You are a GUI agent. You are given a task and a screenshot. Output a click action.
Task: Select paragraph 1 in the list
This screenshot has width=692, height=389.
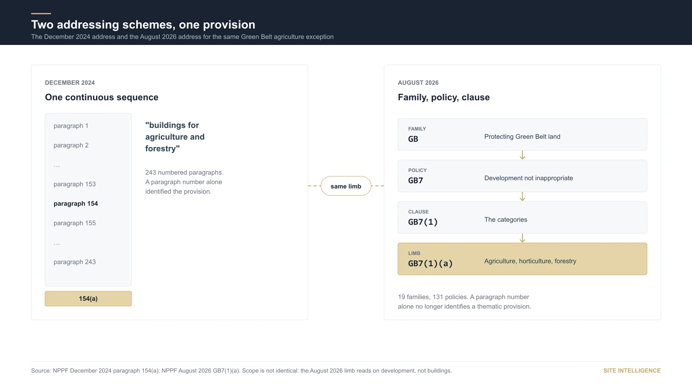[x=71, y=126]
